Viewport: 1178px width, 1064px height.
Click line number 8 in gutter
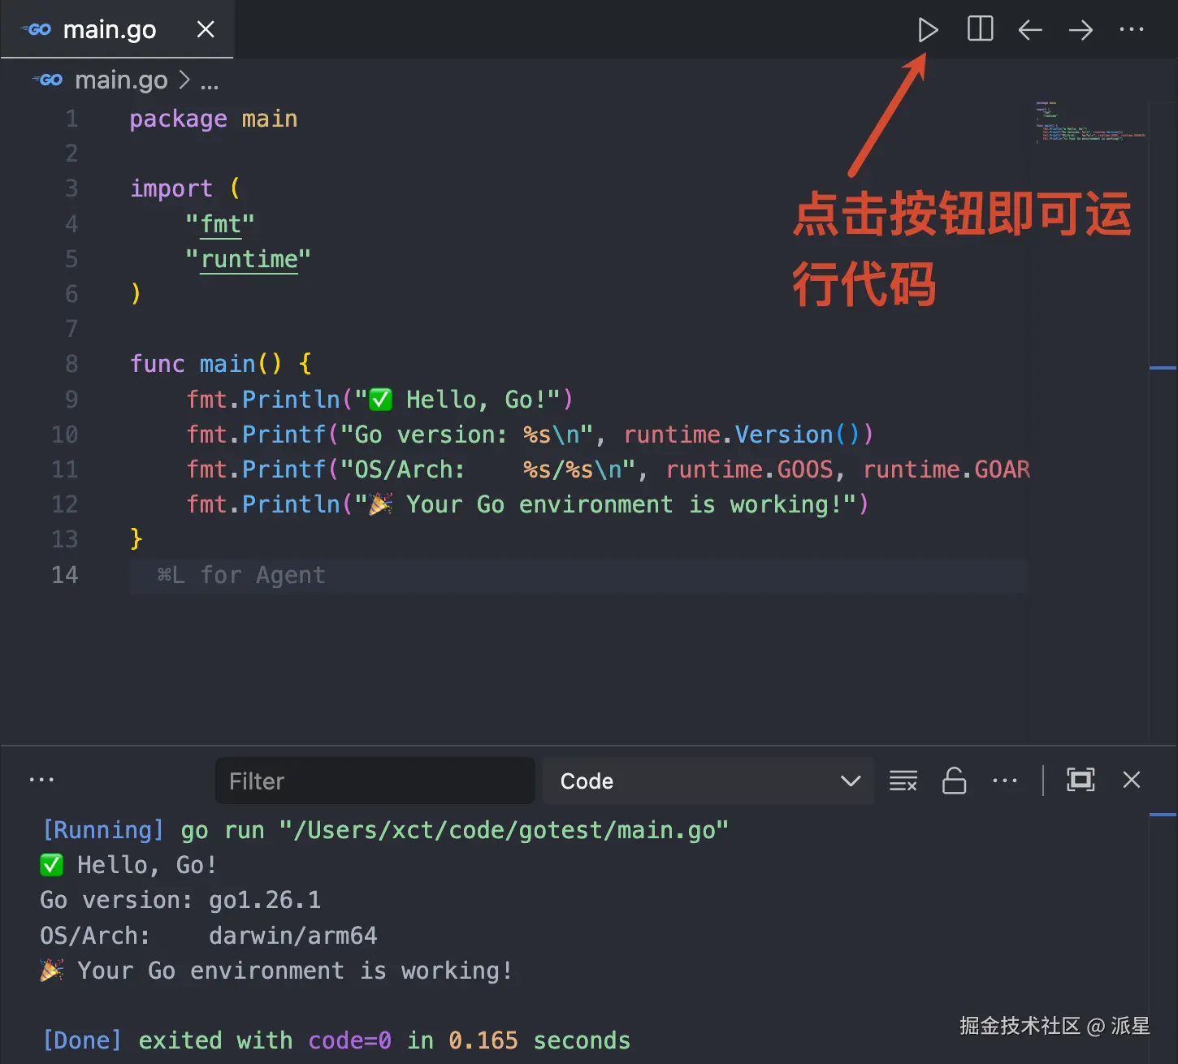71,363
